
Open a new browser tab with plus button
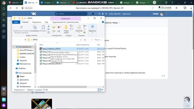pyautogui.click(x=154, y=2)
